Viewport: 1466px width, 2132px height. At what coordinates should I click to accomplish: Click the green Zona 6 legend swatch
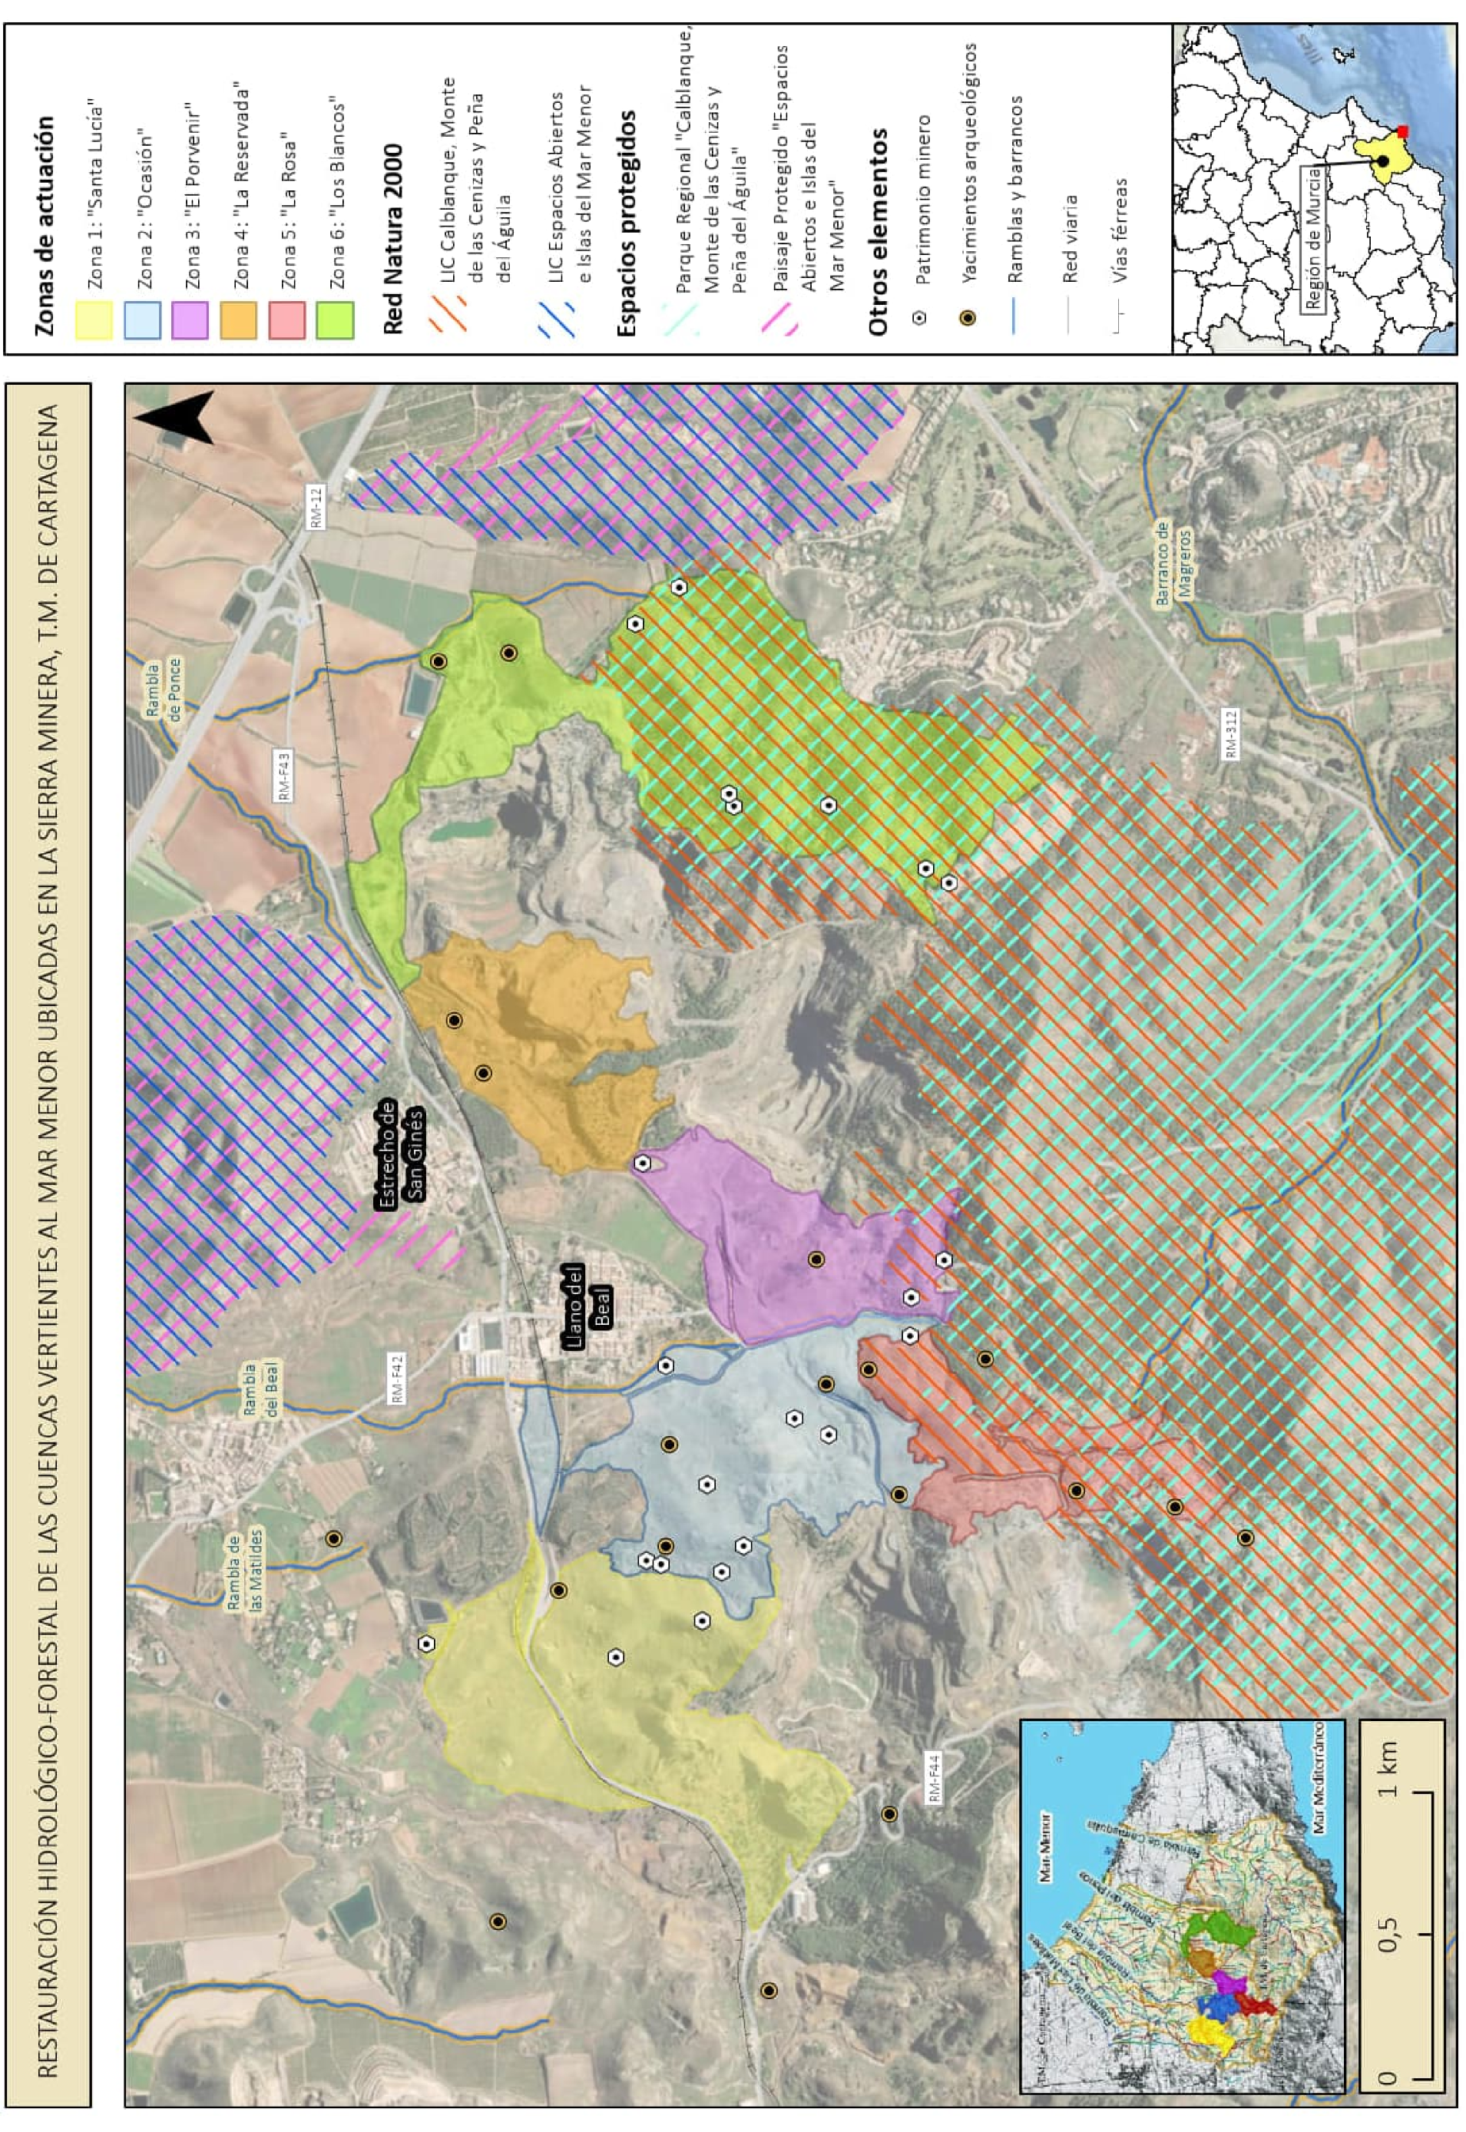[x=336, y=320]
